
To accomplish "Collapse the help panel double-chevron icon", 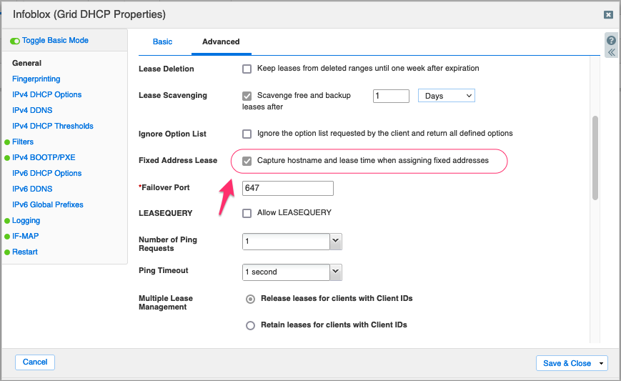I will (x=612, y=52).
